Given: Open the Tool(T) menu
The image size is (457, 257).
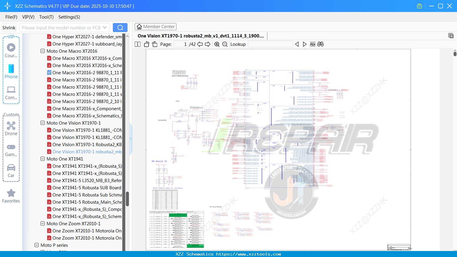Looking at the screenshot, I should click(46, 17).
